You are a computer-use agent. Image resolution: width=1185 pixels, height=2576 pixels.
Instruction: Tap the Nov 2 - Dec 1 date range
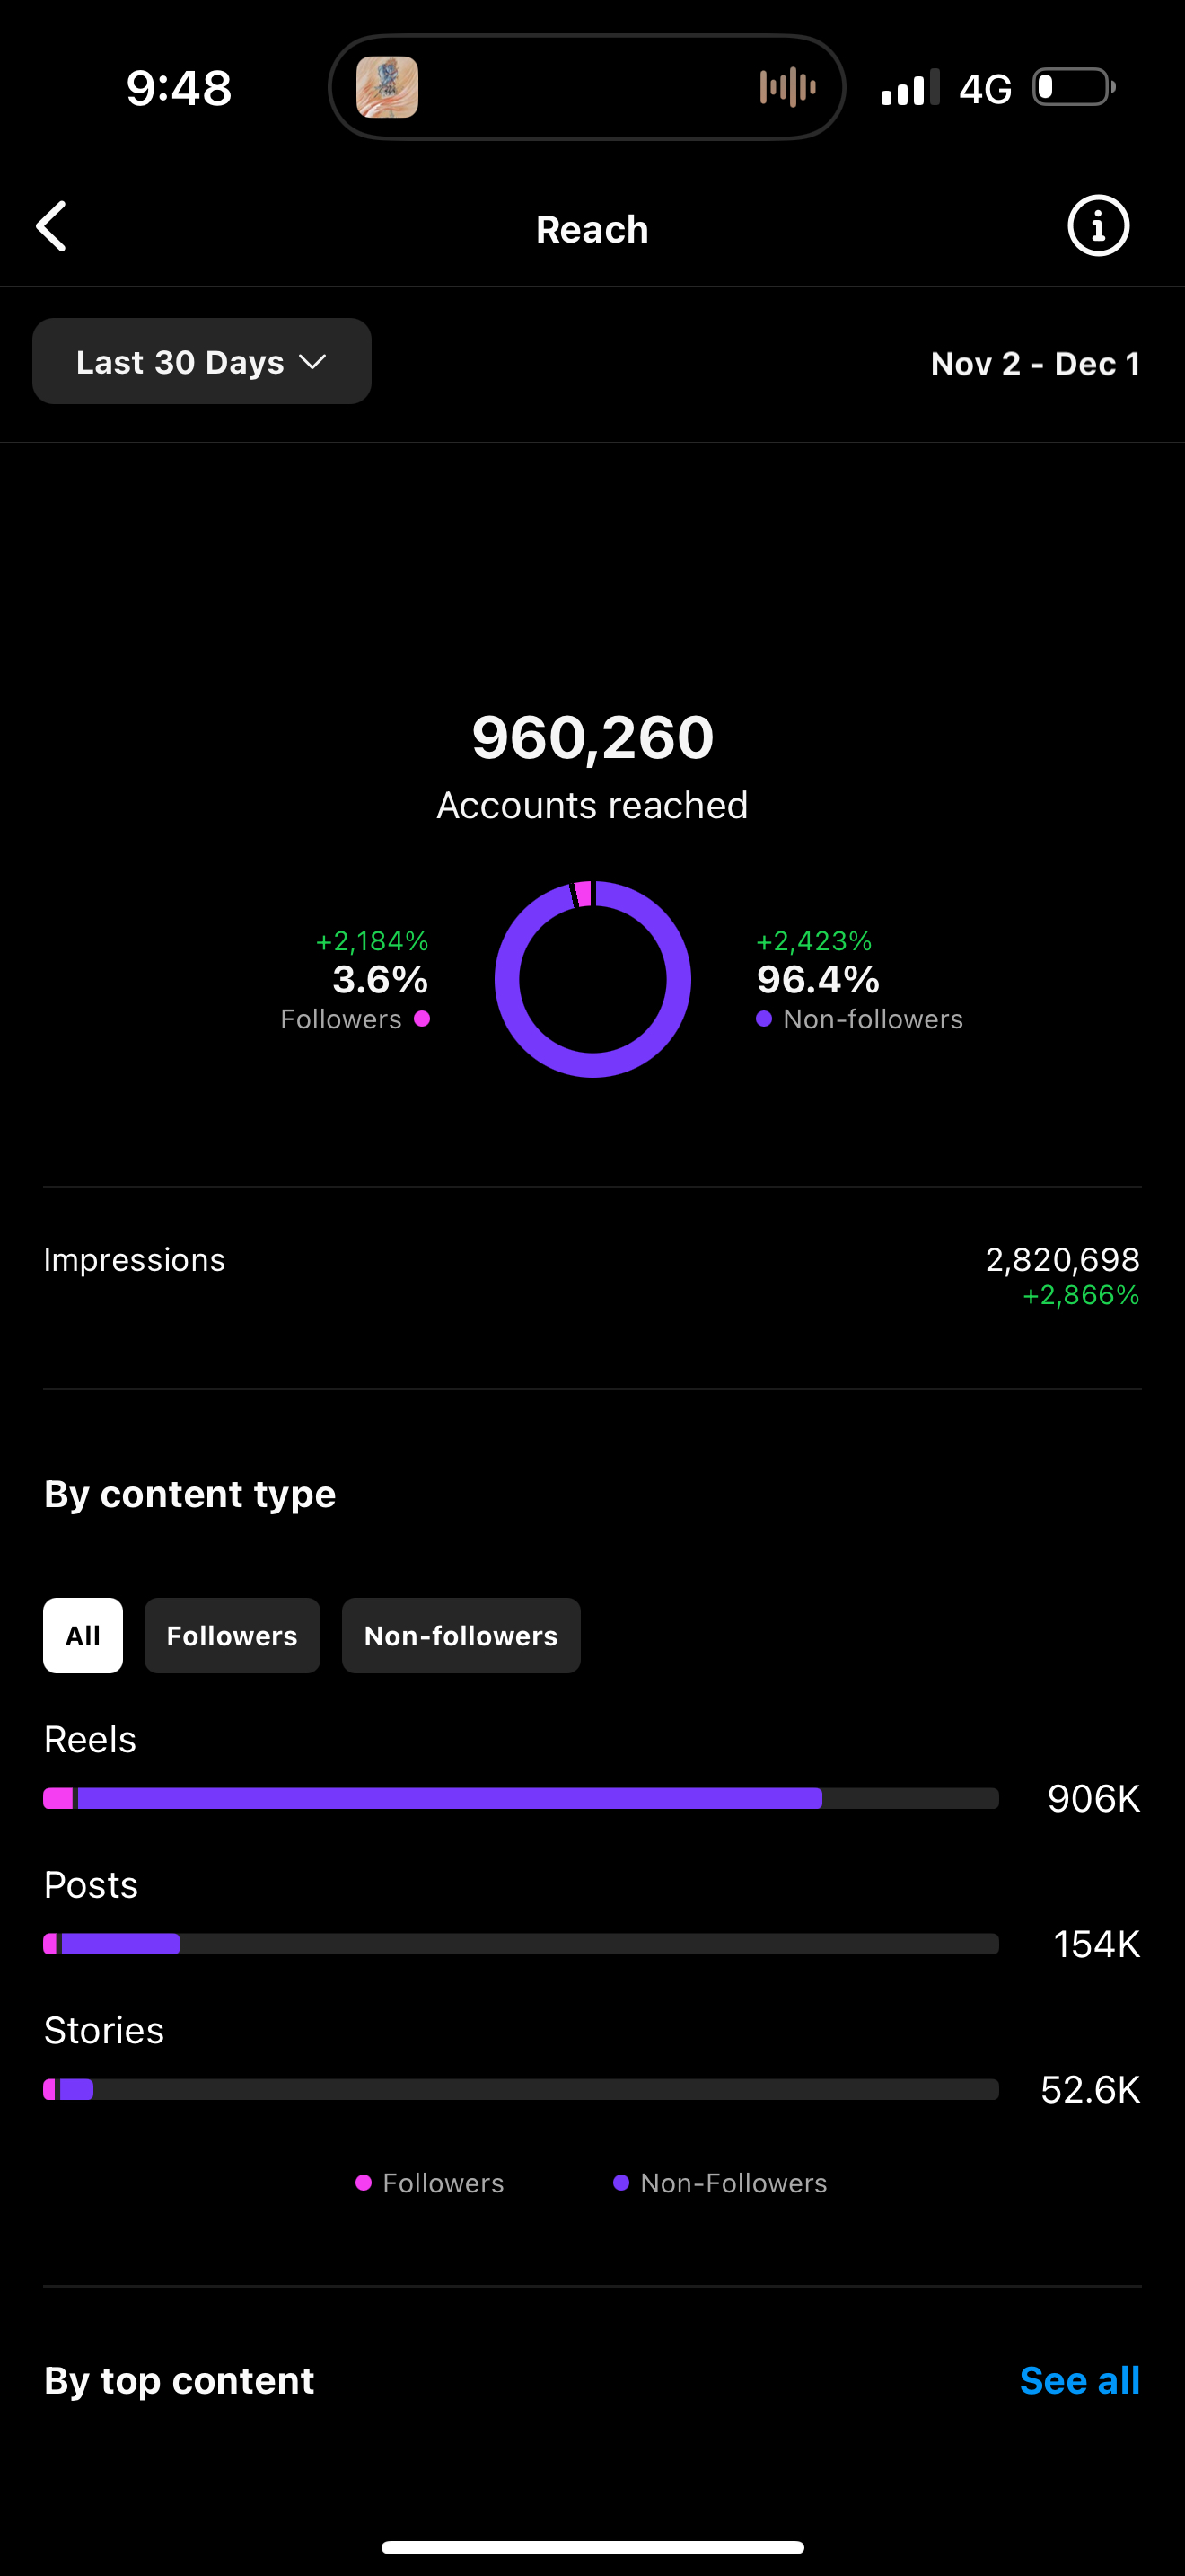pyautogui.click(x=1034, y=364)
